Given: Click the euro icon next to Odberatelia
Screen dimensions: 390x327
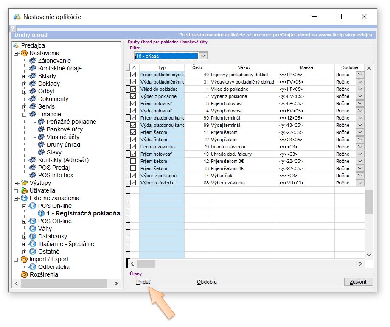Looking at the screenshot, I should [33, 267].
